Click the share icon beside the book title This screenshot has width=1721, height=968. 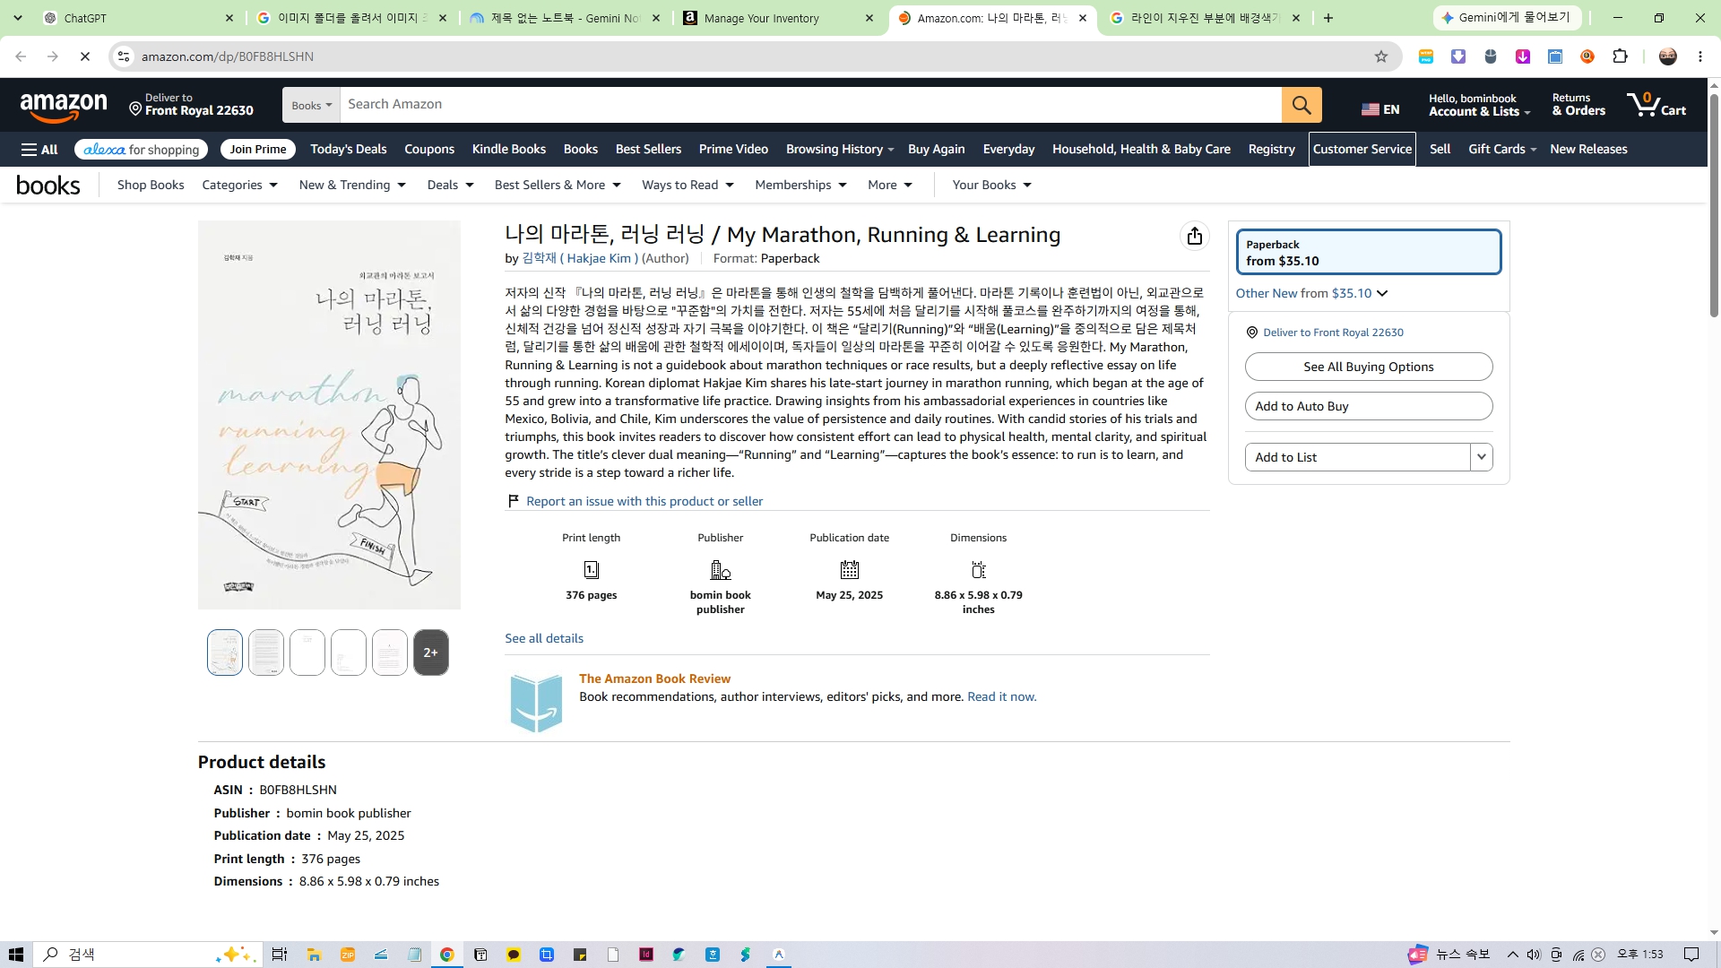click(1195, 236)
